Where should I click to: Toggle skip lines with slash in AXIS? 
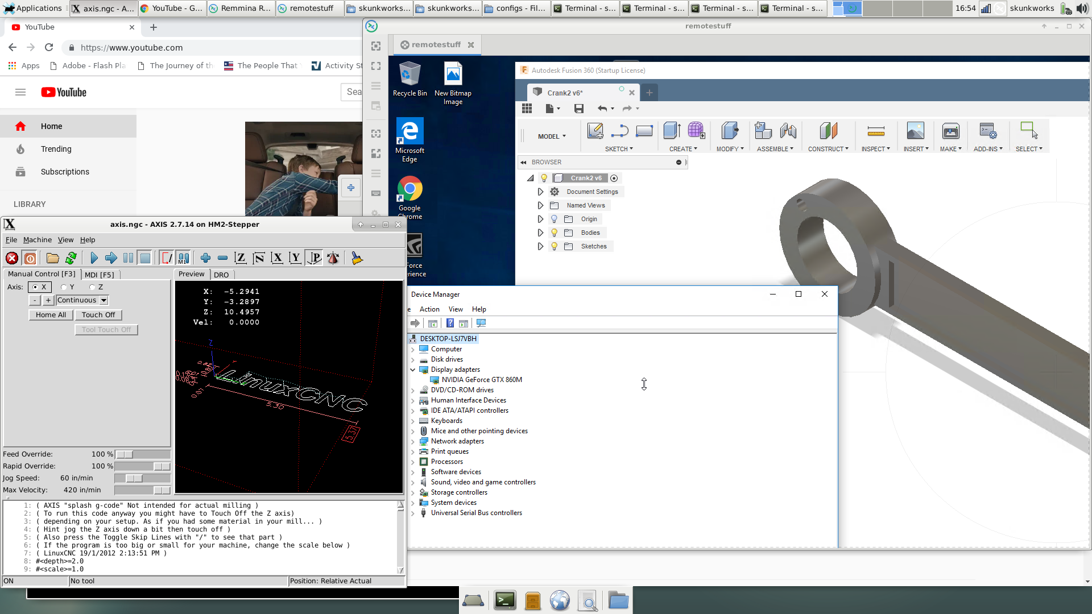[166, 258]
